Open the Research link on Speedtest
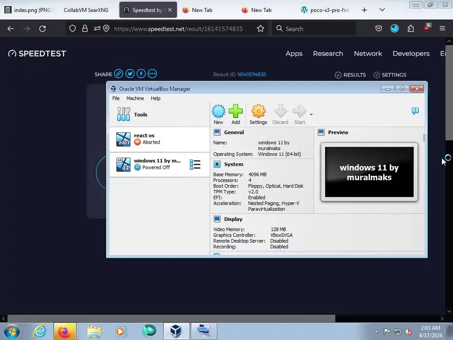 point(328,54)
